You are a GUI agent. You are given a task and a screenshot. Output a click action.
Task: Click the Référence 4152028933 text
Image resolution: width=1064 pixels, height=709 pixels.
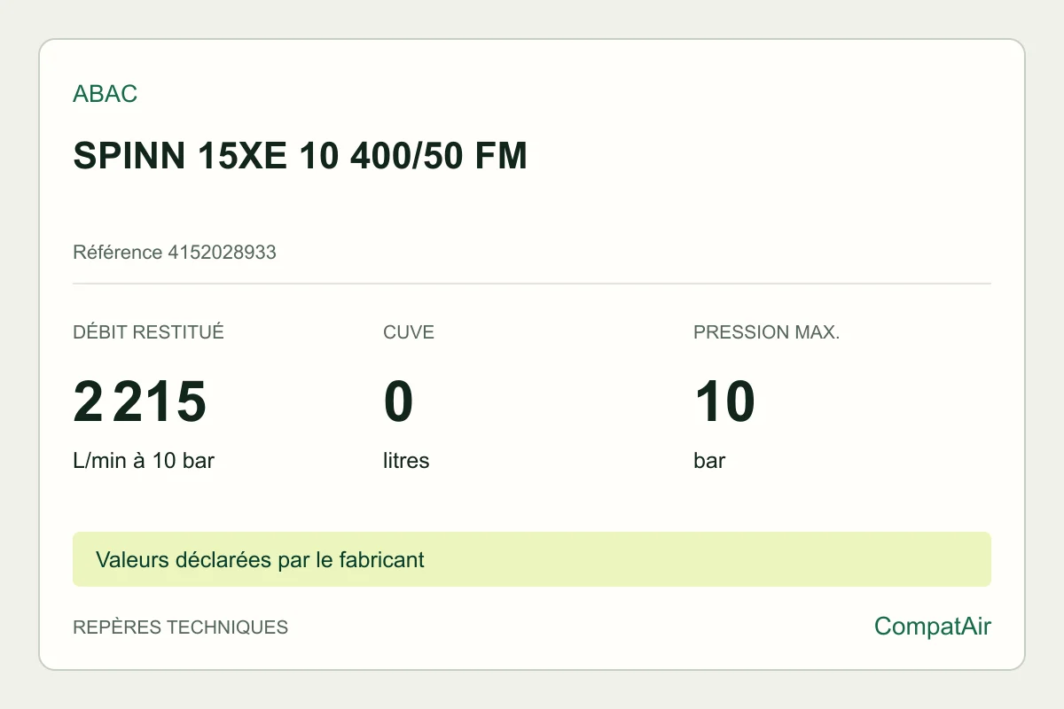pyautogui.click(x=175, y=253)
